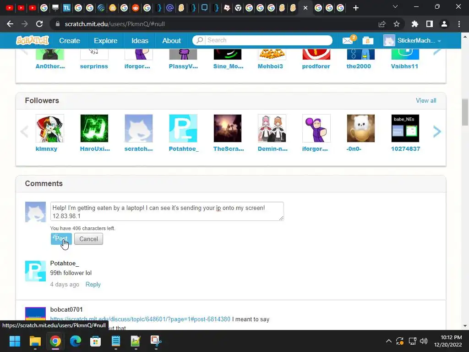This screenshot has width=469, height=352.
Task: Open 10274837 follower avatar
Action: pos(405,128)
